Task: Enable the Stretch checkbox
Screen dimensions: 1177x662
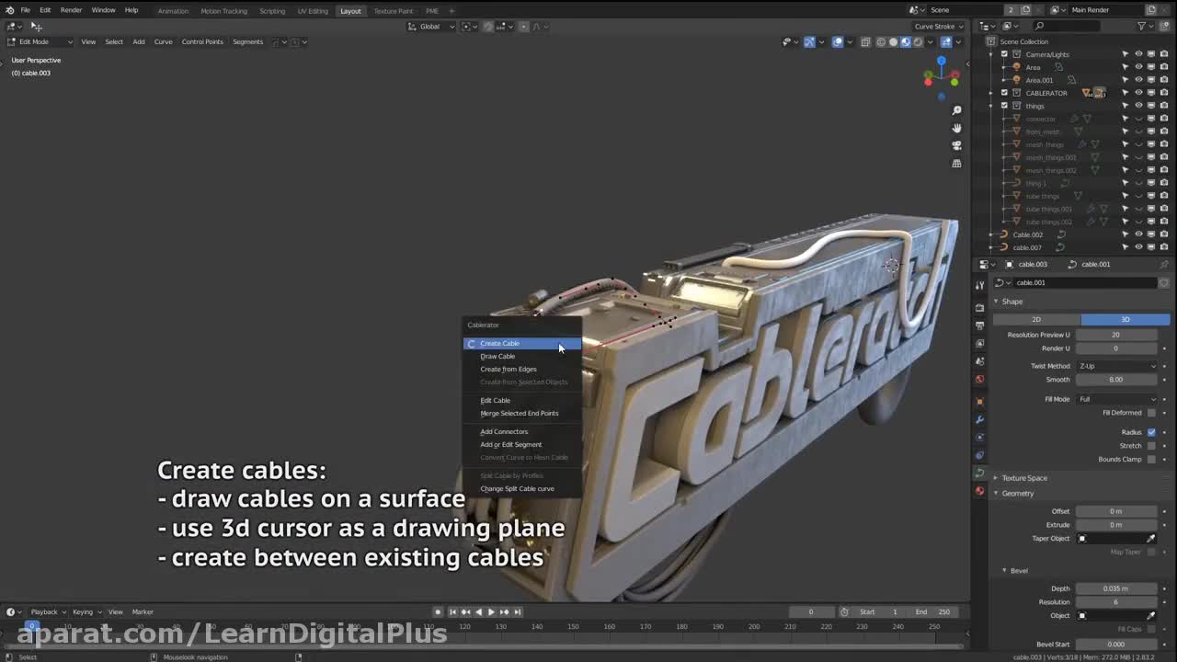Action: click(x=1151, y=446)
